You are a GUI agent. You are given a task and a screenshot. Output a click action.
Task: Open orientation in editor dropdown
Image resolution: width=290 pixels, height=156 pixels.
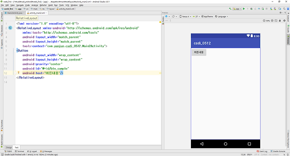click(174, 16)
